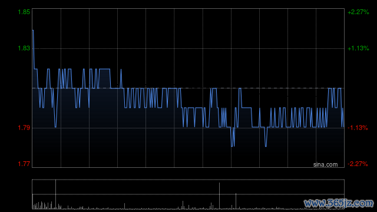Click the wide flat plateau above the midline

(105, 69)
